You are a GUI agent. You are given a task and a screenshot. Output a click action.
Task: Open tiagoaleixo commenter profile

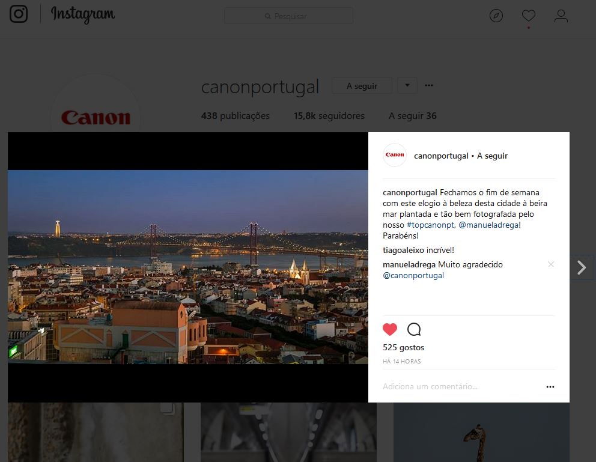(403, 250)
